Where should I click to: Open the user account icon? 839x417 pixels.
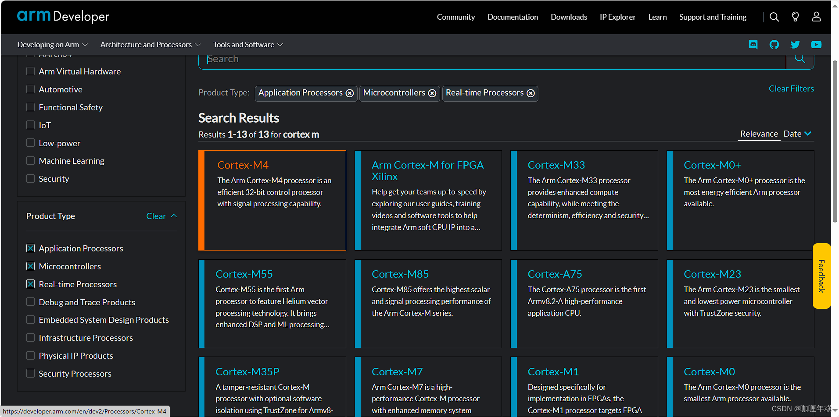816,17
